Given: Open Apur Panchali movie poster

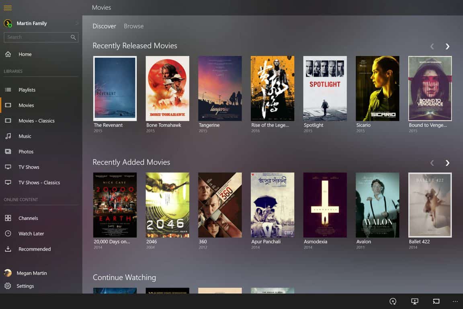Looking at the screenshot, I should 272,205.
